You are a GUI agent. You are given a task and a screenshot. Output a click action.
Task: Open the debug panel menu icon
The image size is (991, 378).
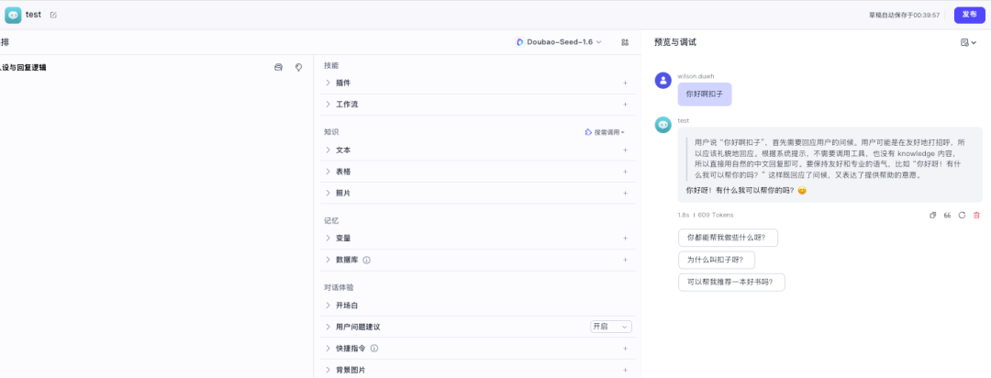968,42
